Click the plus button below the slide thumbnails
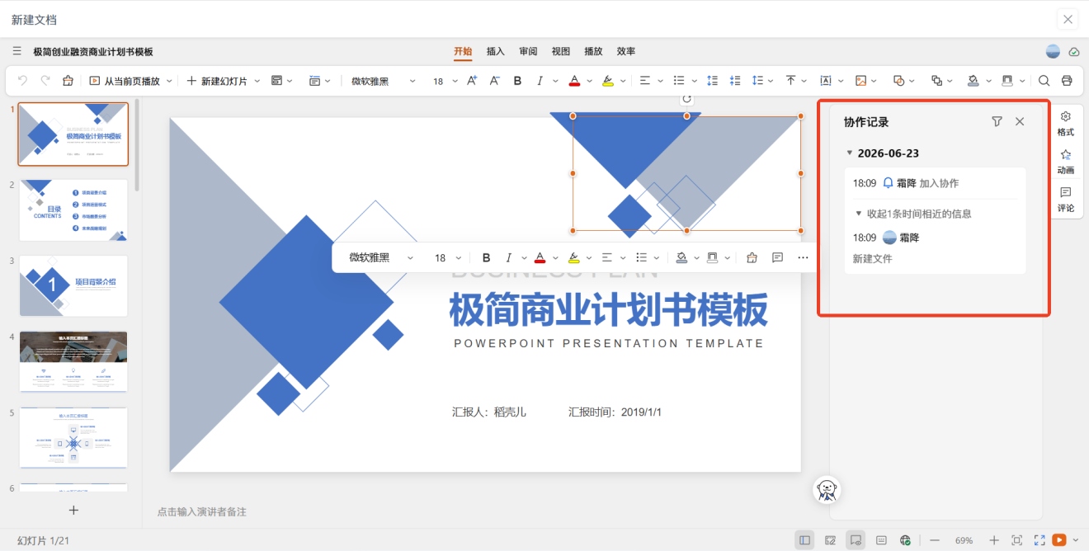Screen dimensions: 1089x551 pos(73,511)
